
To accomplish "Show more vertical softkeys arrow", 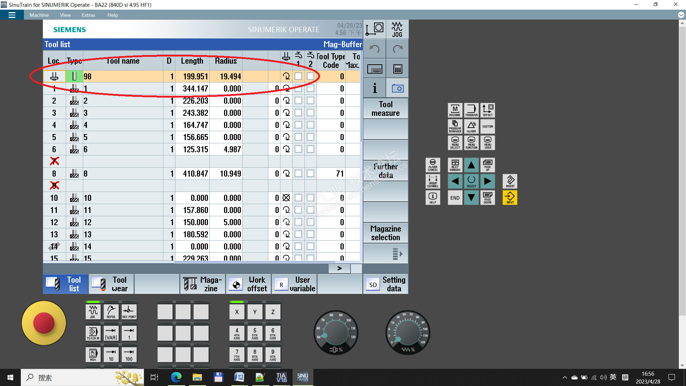I will (x=397, y=254).
